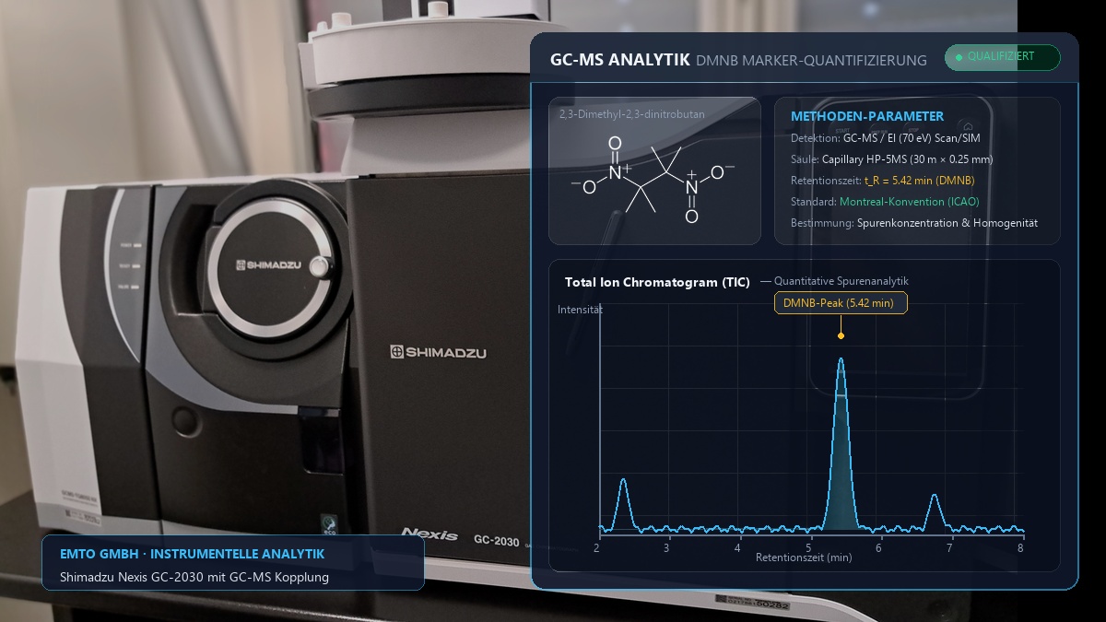Click the 2,3-Dimethyl-2,3-dinitrobutan compound name
1106x622 pixels.
(x=631, y=114)
